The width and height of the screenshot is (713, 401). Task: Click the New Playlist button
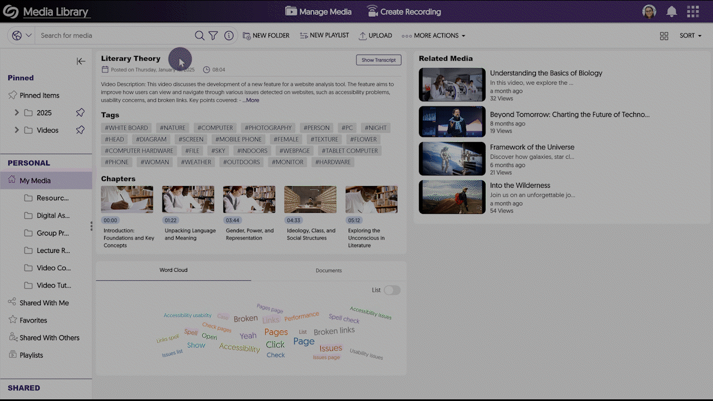coord(324,36)
